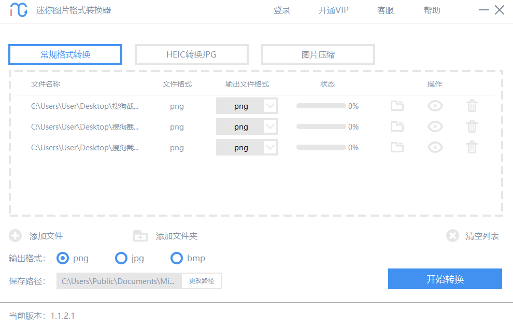Preview the second image in the list
The image size is (513, 326).
click(x=435, y=126)
